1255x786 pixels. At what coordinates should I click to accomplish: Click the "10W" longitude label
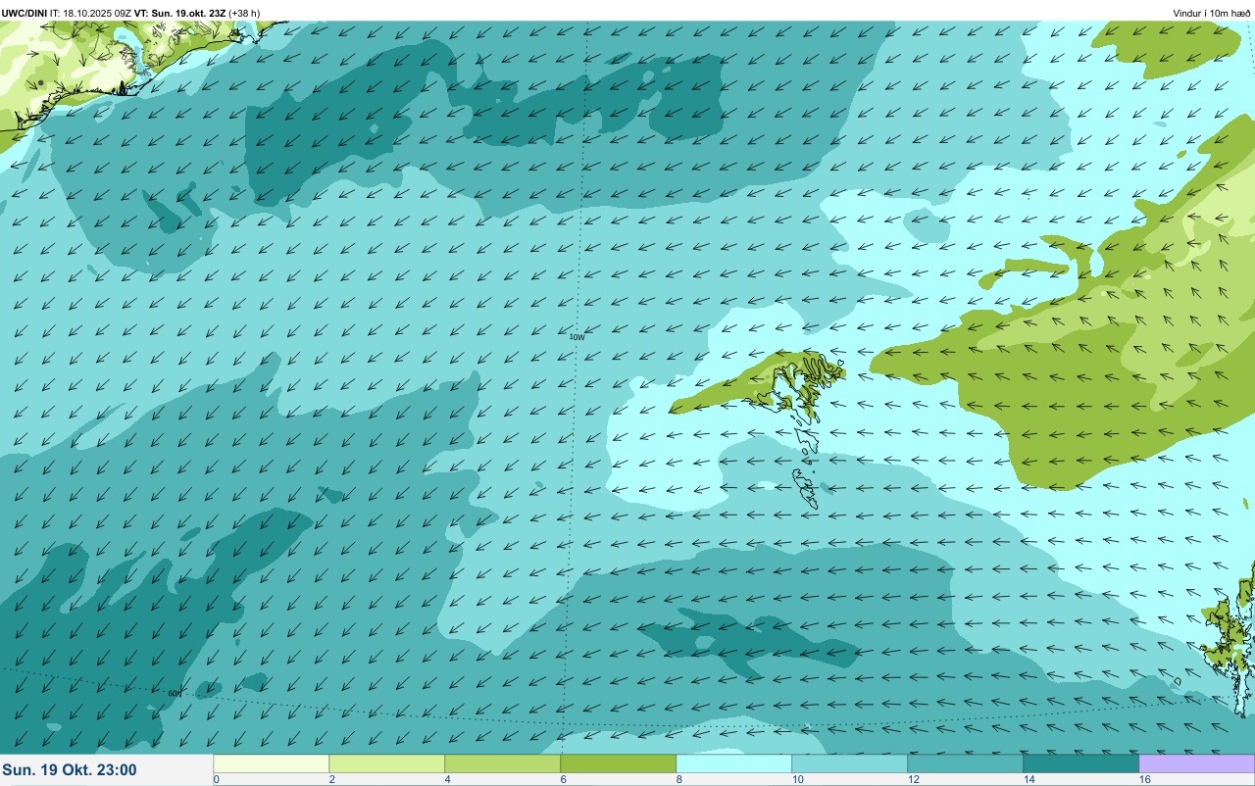pyautogui.click(x=577, y=337)
